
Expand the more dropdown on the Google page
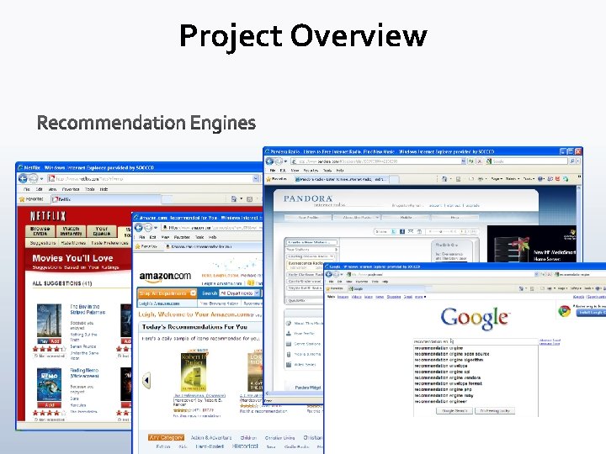coord(420,297)
